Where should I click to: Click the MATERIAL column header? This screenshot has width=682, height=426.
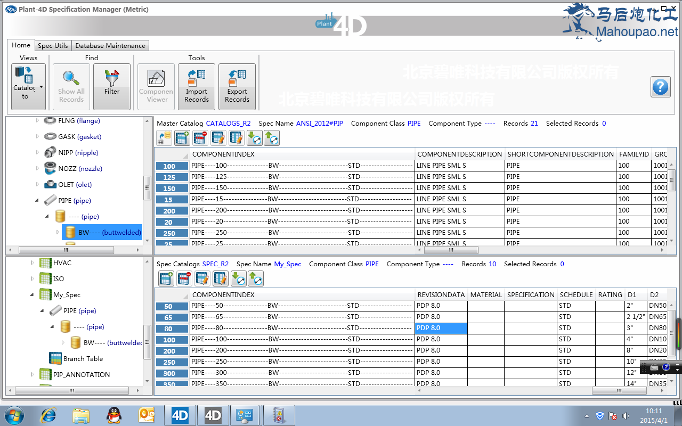(486, 295)
